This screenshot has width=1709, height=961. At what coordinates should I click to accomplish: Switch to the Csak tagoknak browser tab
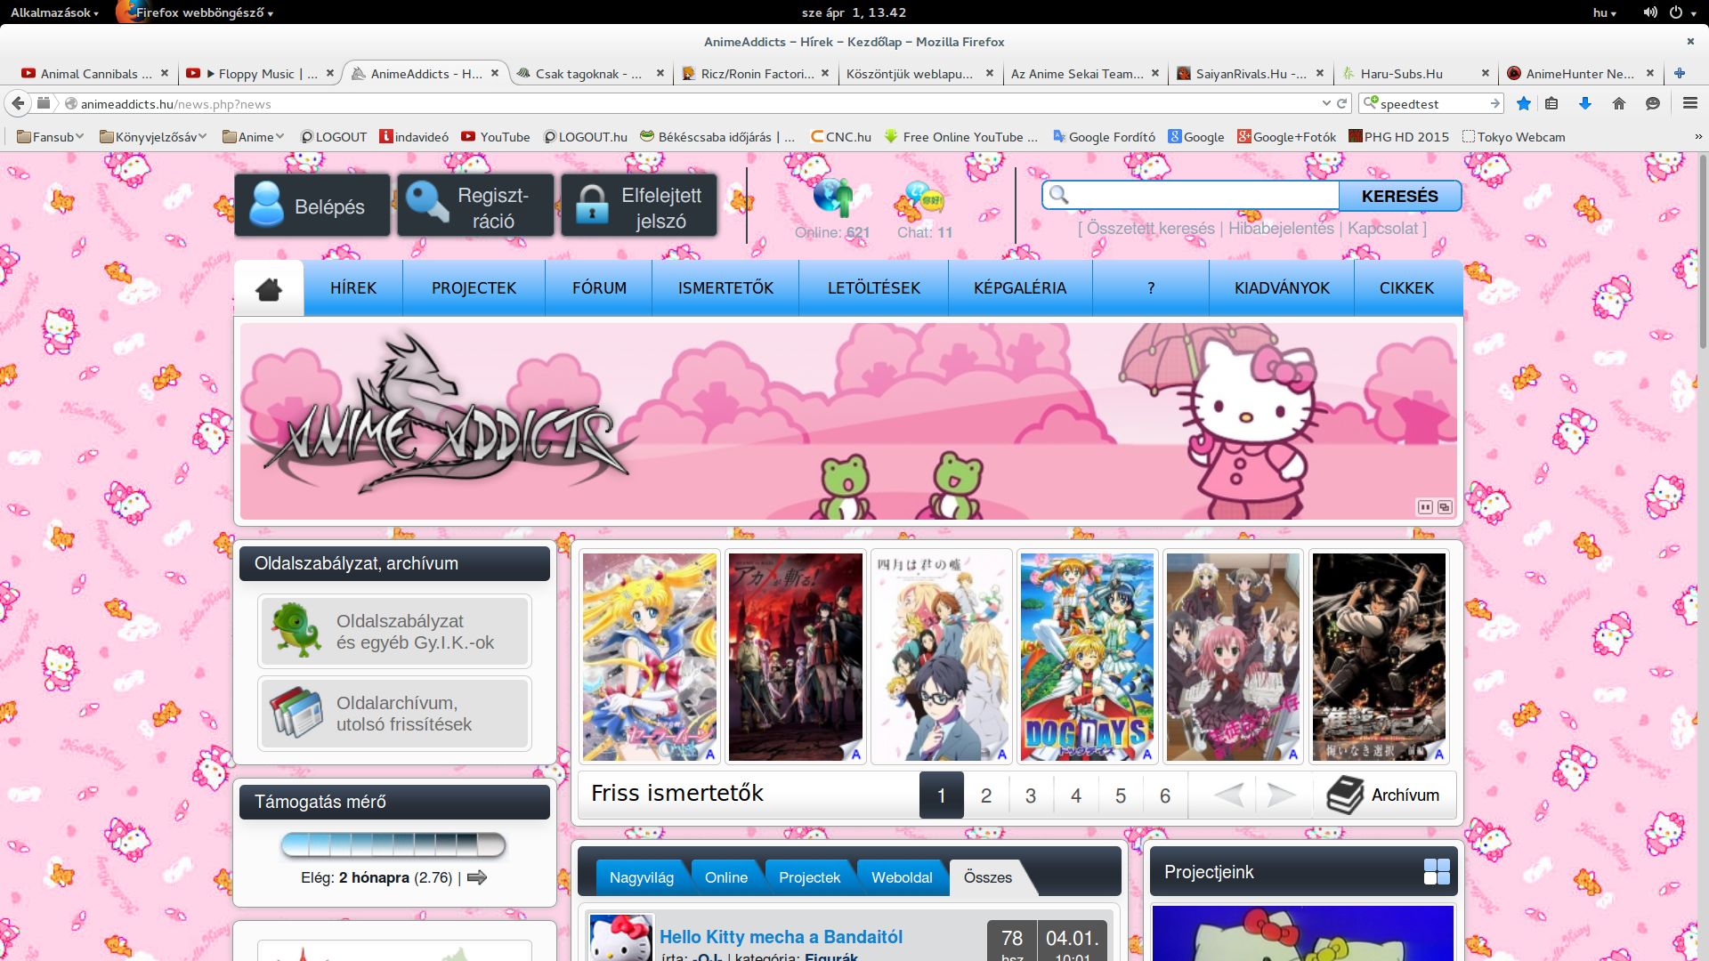tap(588, 74)
